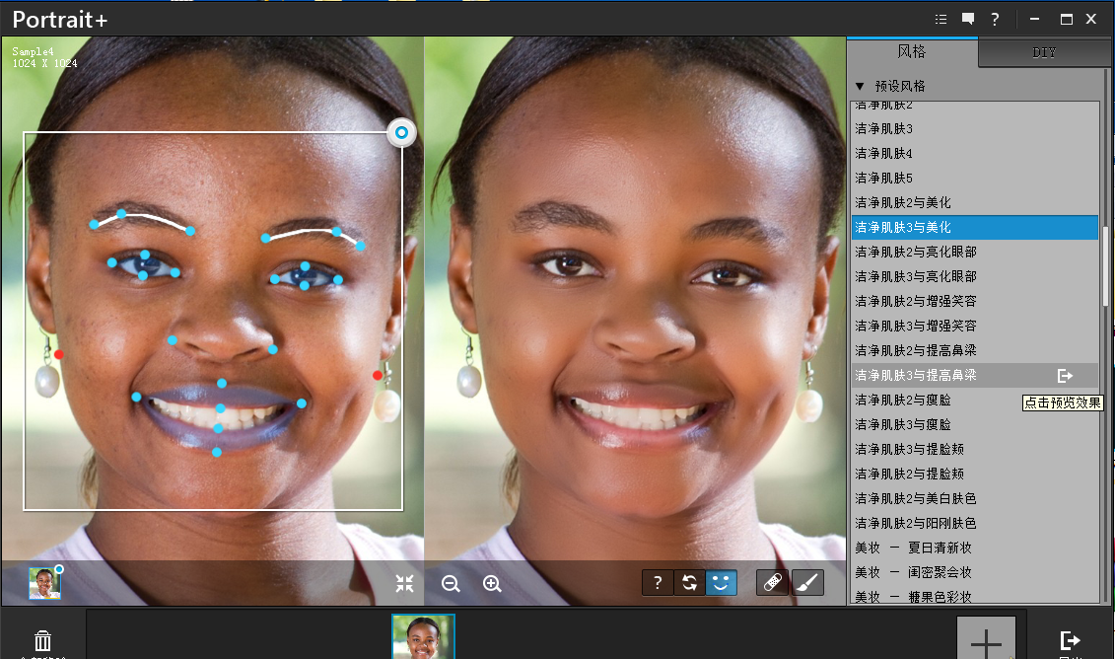Select the sample photo thumbnail in filmstrip
This screenshot has height=659, width=1115.
[x=423, y=636]
